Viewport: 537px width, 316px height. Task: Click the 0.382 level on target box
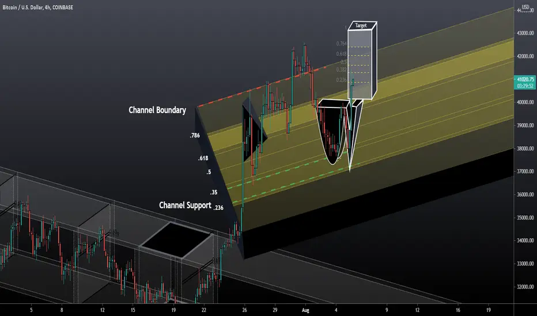point(342,70)
